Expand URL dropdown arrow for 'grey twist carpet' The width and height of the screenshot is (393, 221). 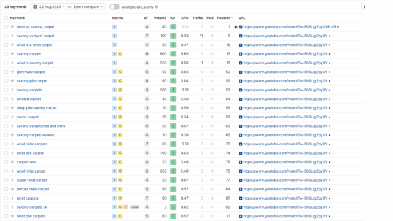click(329, 72)
